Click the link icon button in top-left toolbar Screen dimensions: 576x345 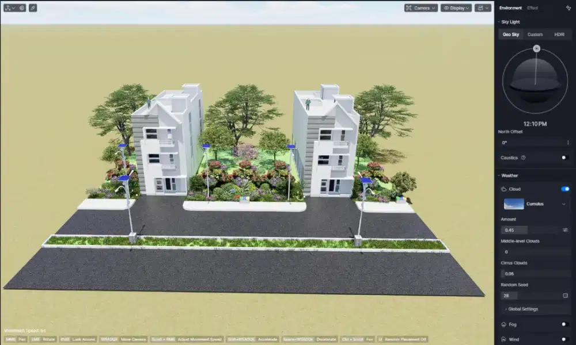33,8
